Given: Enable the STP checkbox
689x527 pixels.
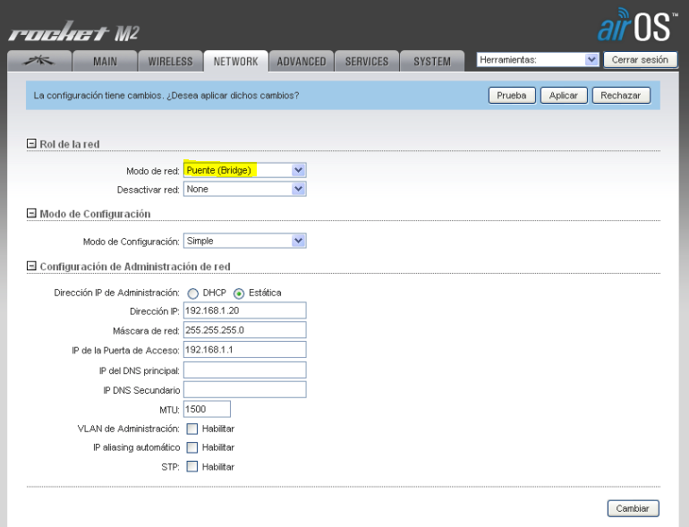Looking at the screenshot, I should coord(192,466).
